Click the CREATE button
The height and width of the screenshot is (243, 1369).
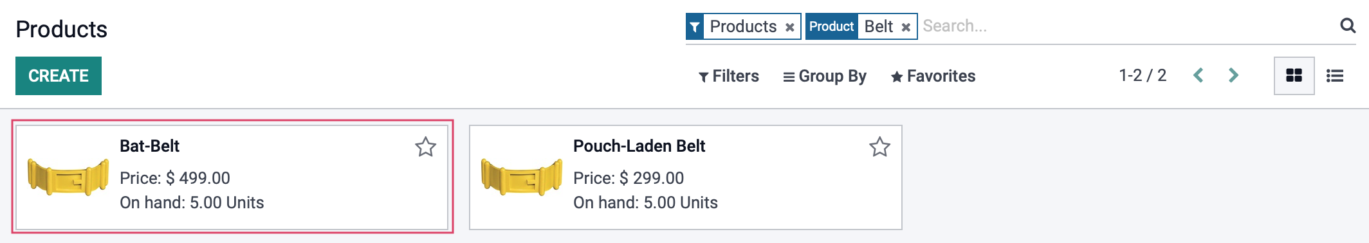click(59, 76)
